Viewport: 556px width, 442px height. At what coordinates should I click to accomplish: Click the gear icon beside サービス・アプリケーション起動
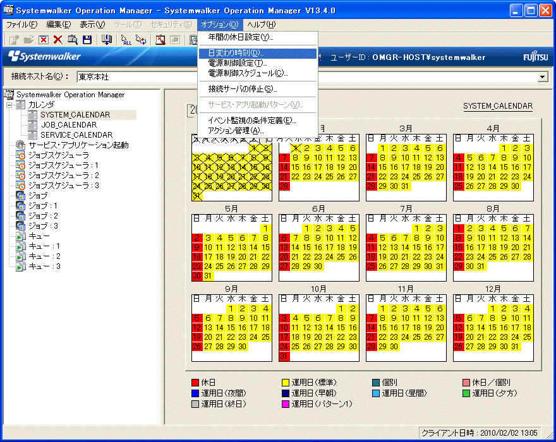(21, 145)
